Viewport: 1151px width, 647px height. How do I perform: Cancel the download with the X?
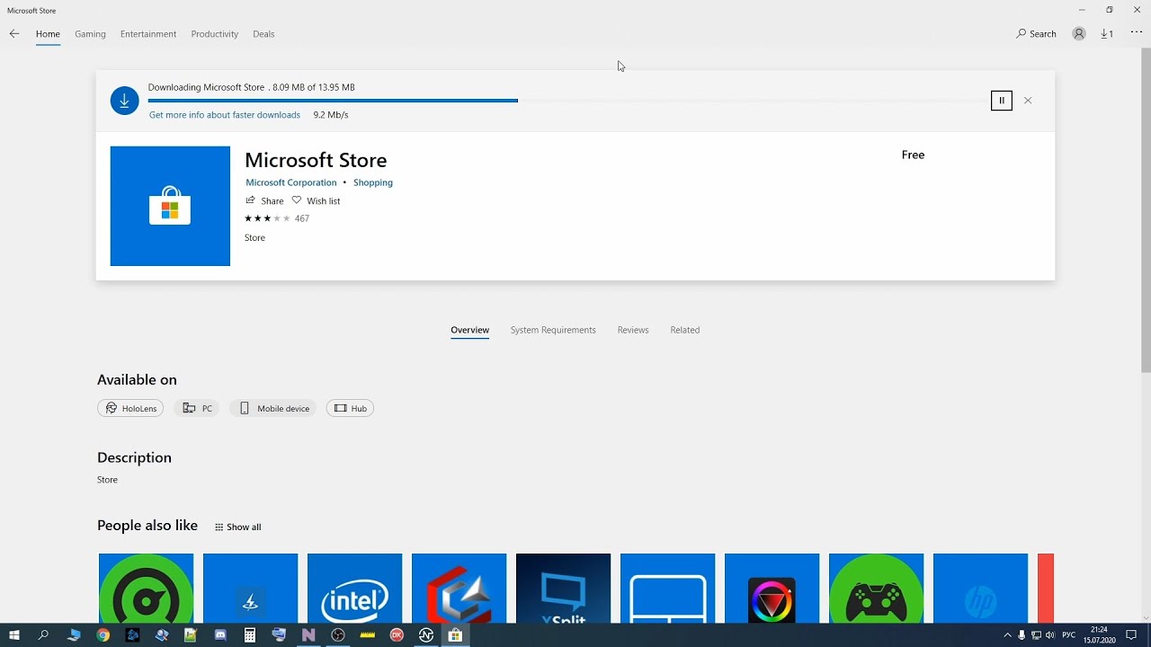(1028, 101)
